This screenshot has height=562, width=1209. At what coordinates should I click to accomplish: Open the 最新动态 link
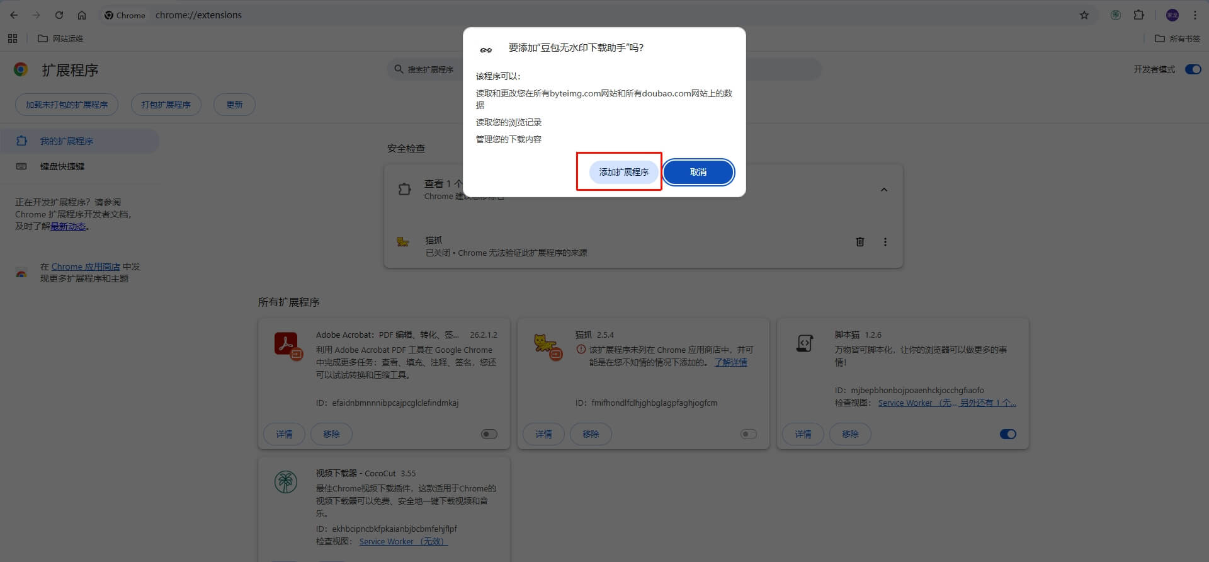click(68, 226)
